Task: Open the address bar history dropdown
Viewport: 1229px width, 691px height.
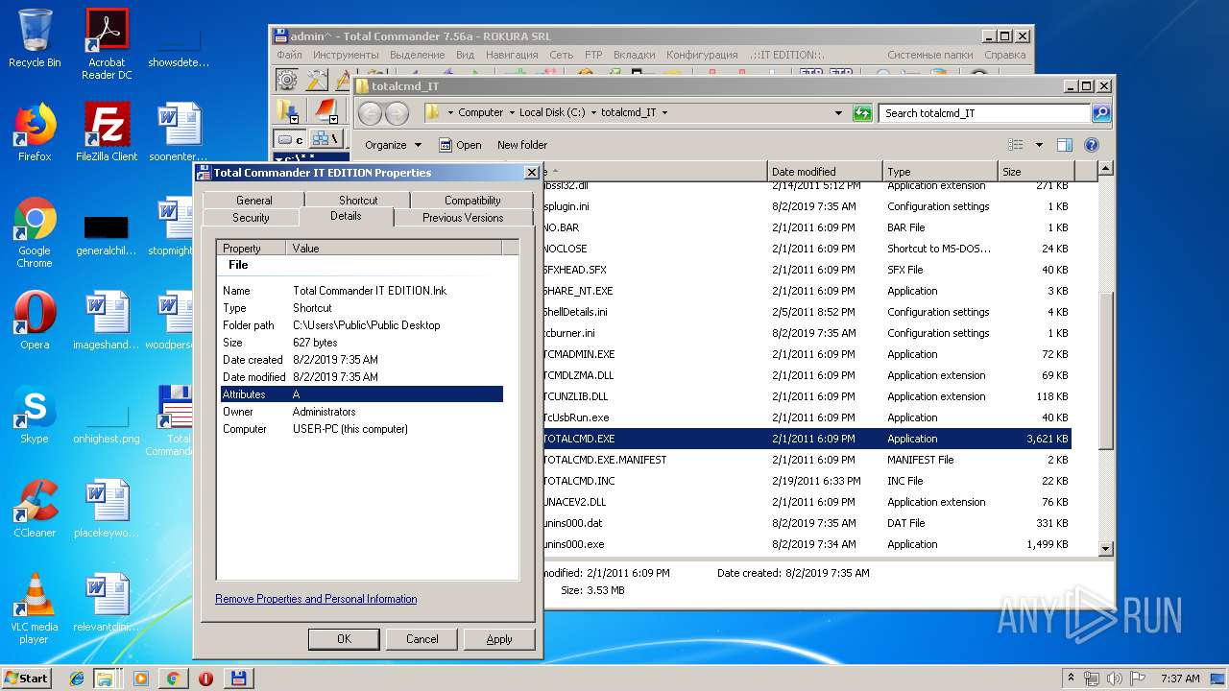Action: coord(839,113)
